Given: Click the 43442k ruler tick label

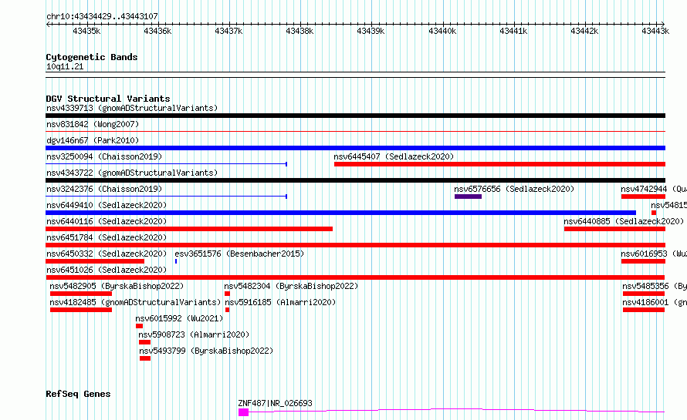Looking at the screenshot, I should pos(584,31).
